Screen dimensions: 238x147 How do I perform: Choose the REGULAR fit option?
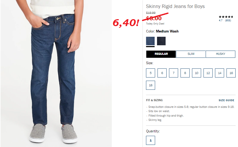click(161, 54)
